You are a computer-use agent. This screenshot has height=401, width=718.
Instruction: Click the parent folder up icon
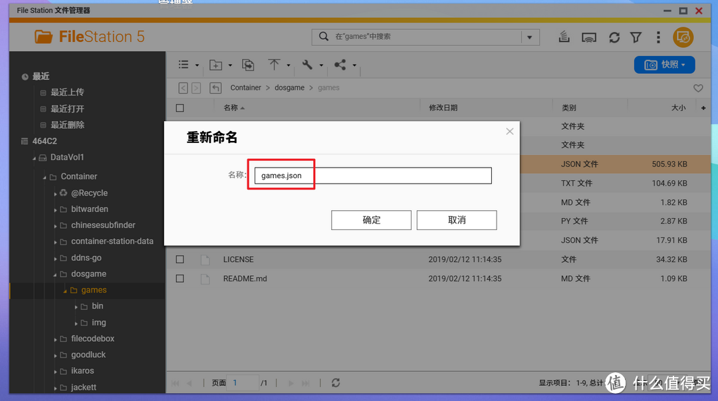(215, 88)
